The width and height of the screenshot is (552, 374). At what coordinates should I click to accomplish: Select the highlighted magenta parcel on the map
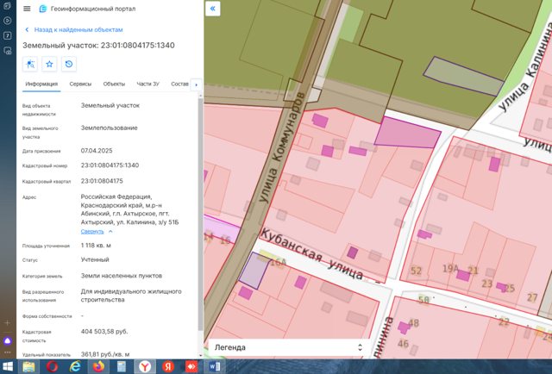(x=407, y=133)
